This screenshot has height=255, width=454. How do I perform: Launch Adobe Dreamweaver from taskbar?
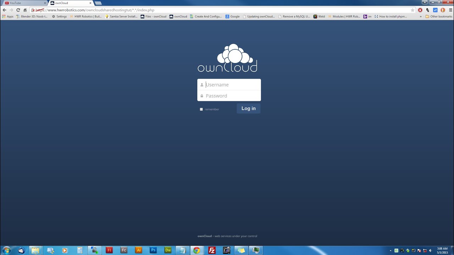(168, 250)
